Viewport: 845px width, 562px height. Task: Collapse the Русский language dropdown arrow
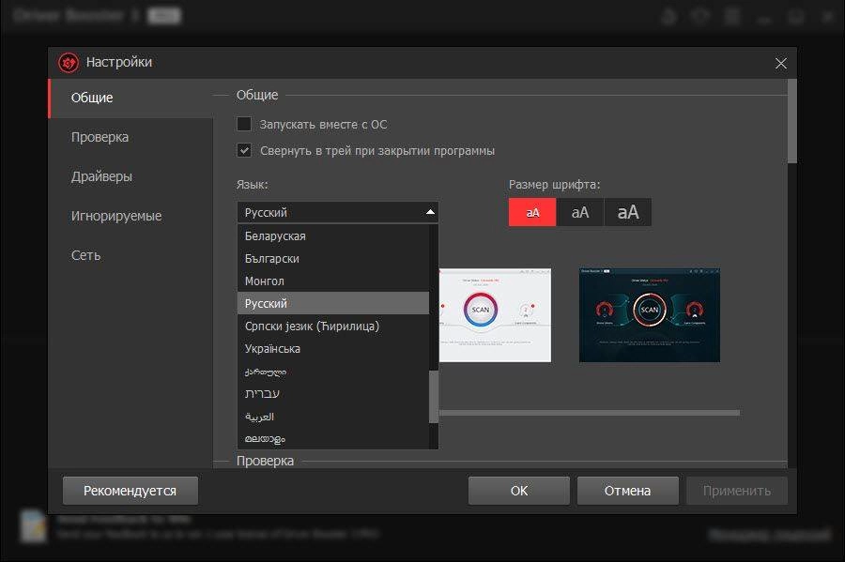pos(430,212)
